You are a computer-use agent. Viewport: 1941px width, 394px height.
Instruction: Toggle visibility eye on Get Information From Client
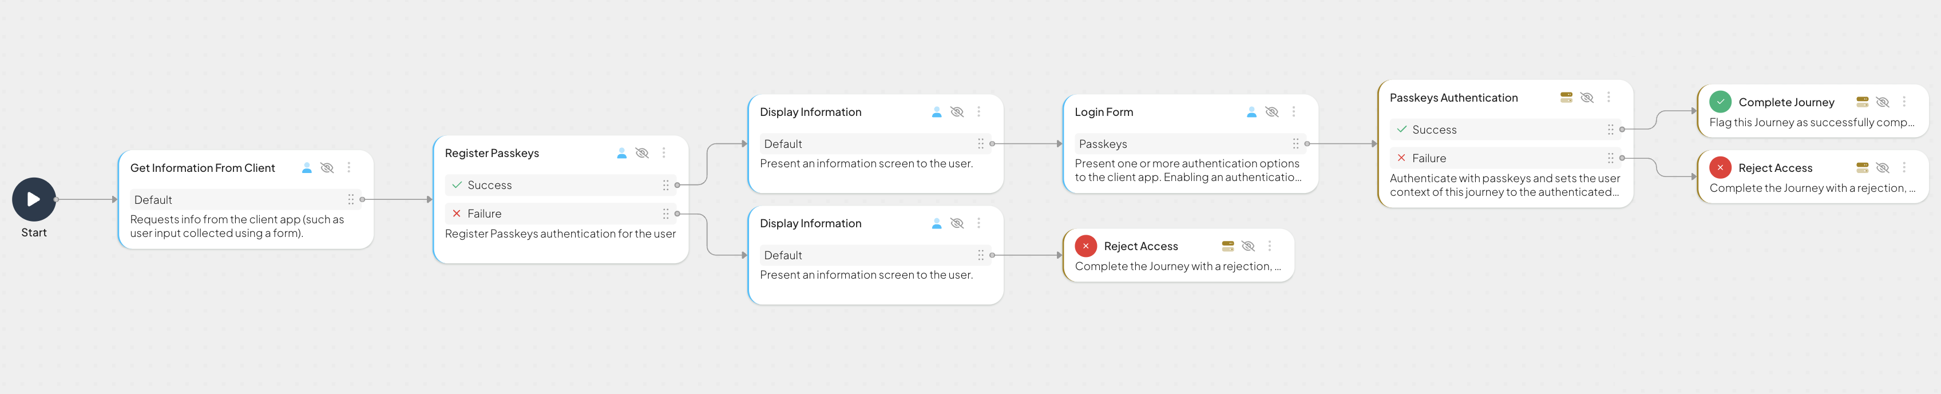327,168
